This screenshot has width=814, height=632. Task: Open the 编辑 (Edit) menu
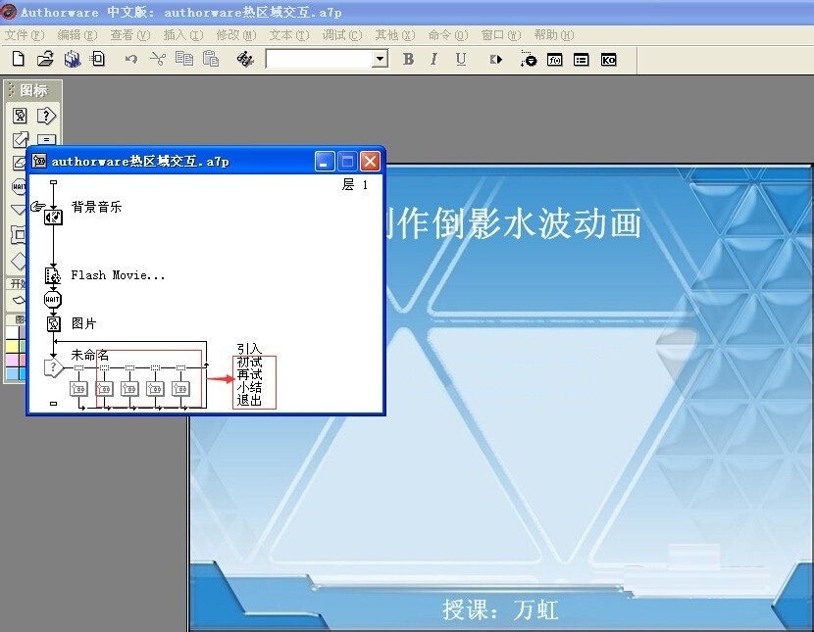pos(76,34)
